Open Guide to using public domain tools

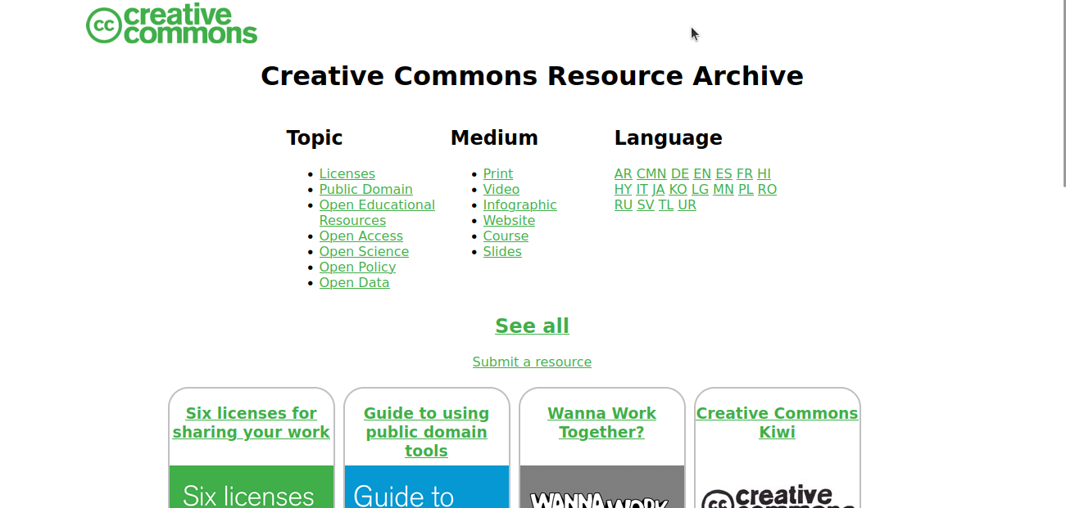(x=426, y=432)
